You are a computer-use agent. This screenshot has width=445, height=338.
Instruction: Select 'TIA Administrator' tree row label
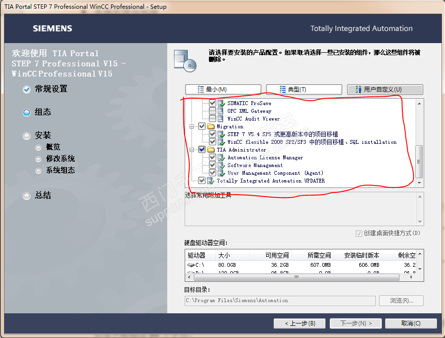click(241, 150)
